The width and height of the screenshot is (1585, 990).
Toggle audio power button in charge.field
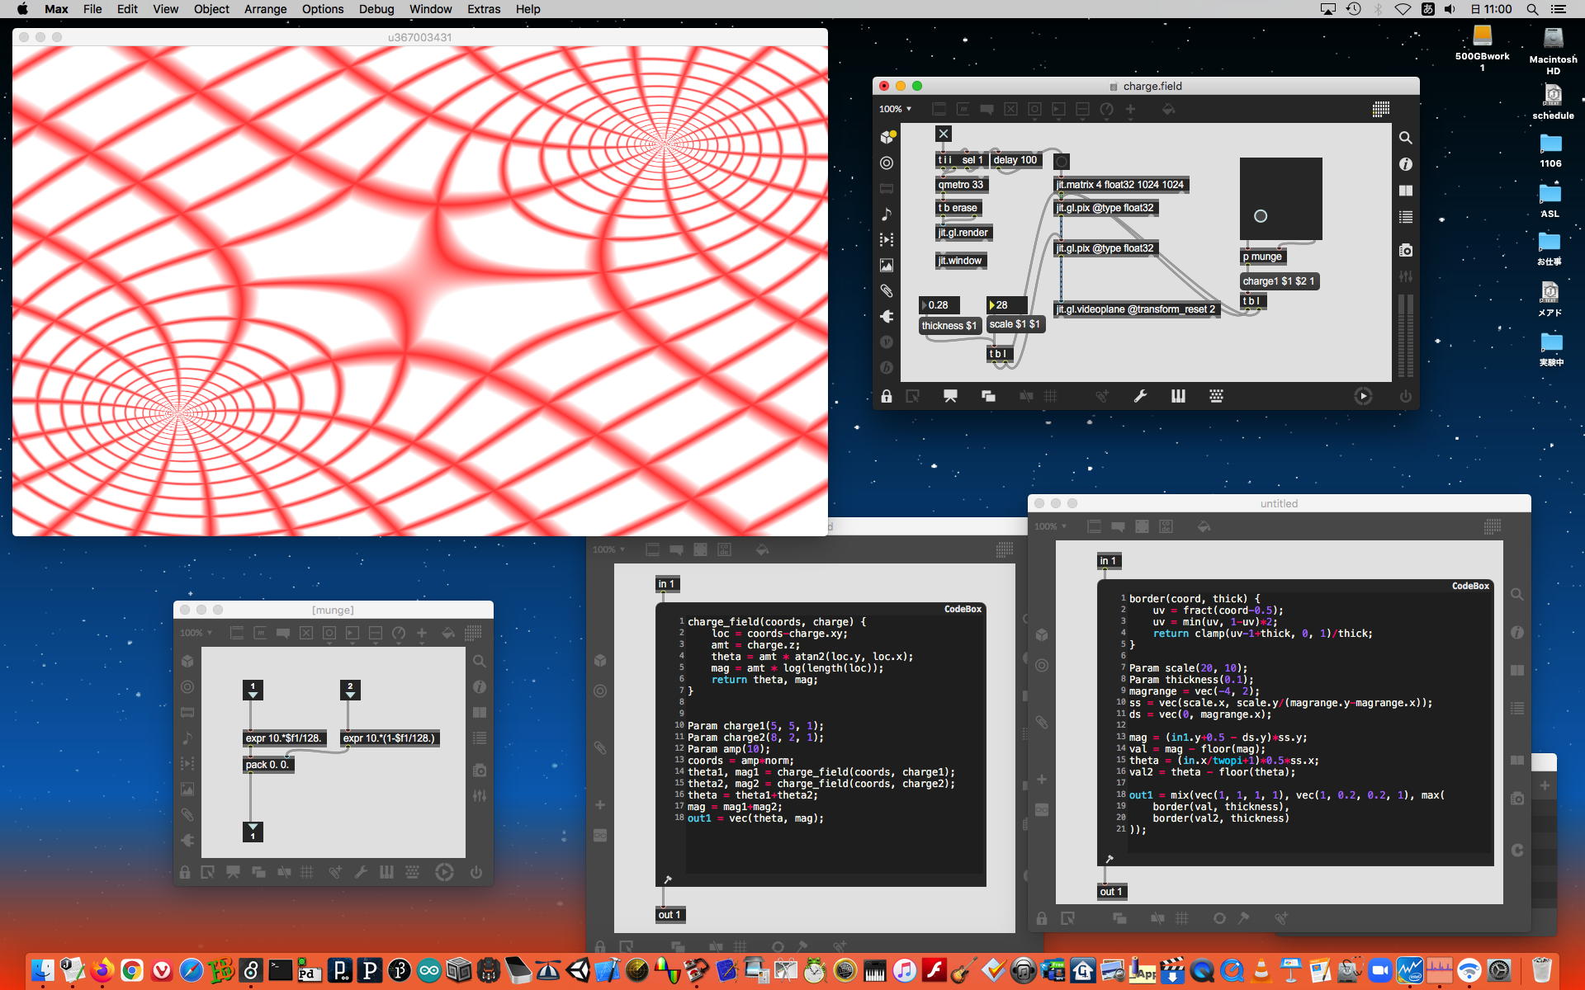point(1405,397)
